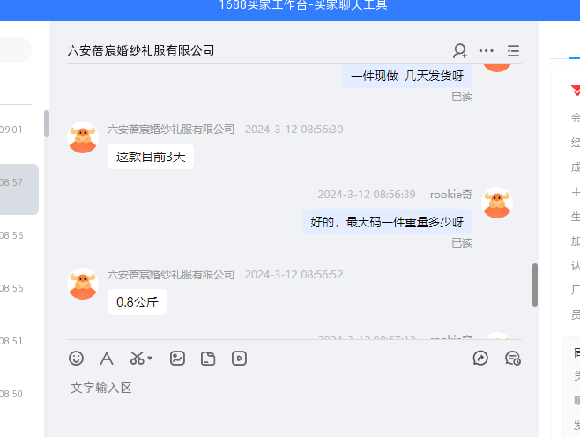Select the font style A icon
Screen dimensions: 580x437
[107, 359]
